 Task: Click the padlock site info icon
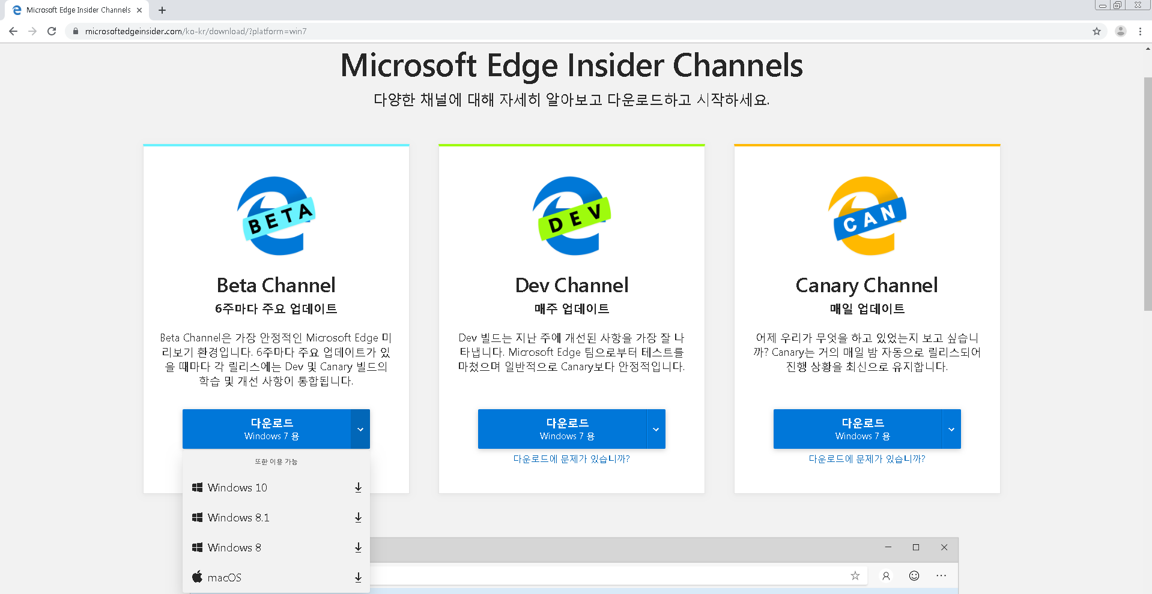tap(76, 31)
